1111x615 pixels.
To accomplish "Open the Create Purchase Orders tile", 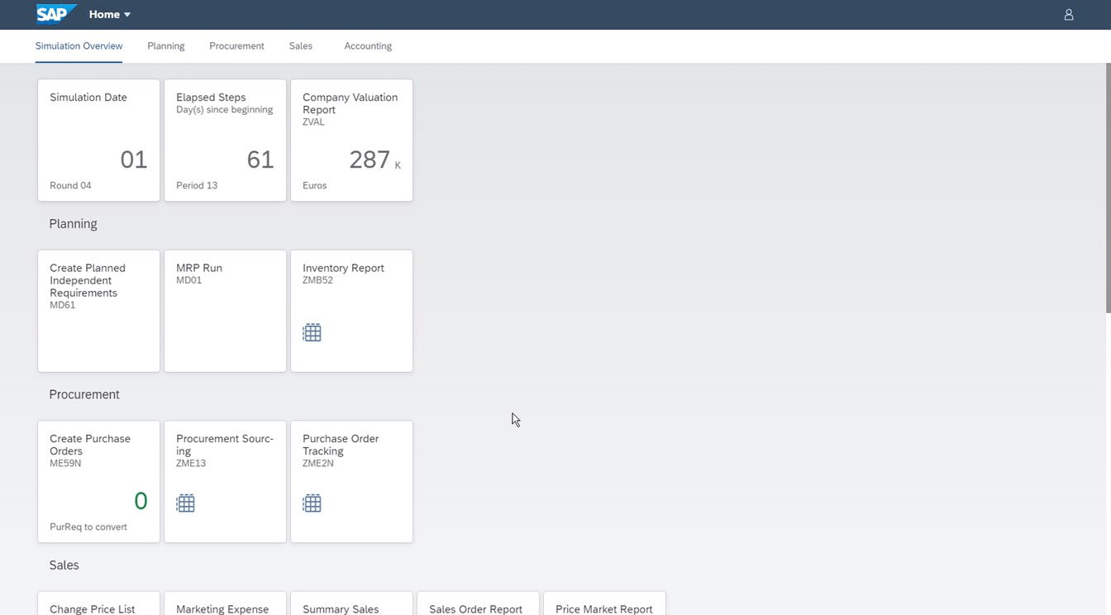I will tap(98, 481).
